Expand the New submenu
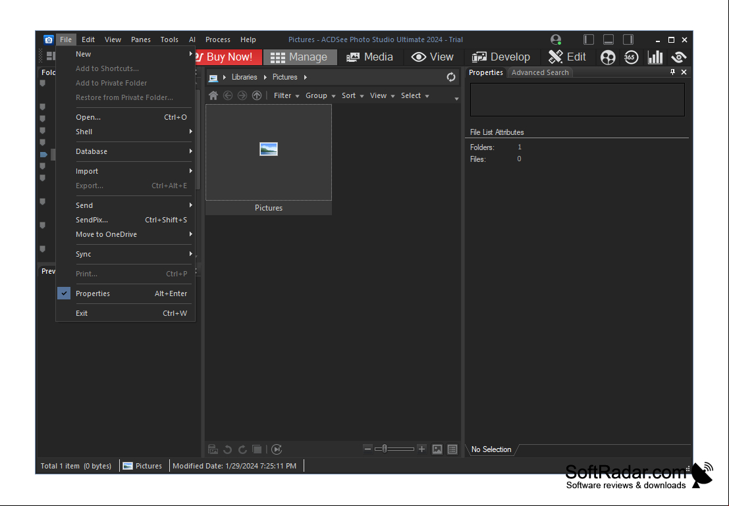 click(125, 55)
